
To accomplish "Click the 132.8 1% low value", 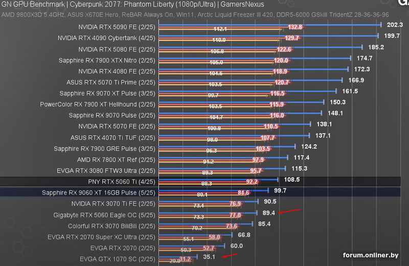I will (295, 27).
